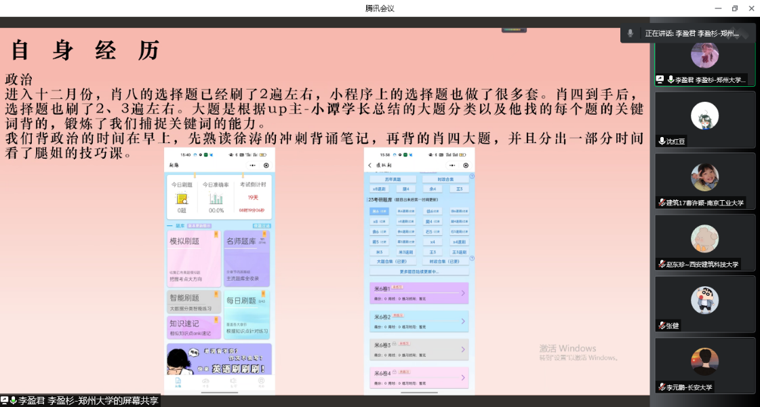Click the screen share icon on 李盈君's tile
This screenshot has width=760, height=407.
click(660, 79)
